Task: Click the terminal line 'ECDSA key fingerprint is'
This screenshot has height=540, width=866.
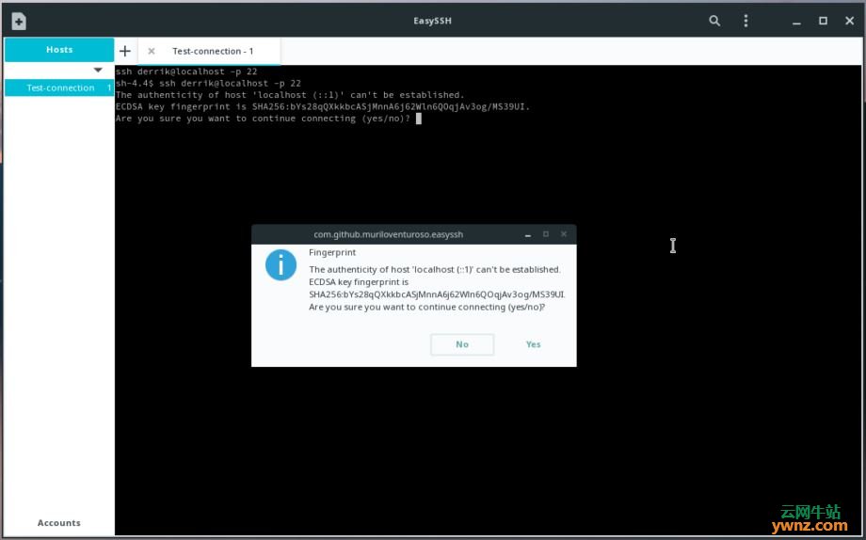Action: pyautogui.click(x=323, y=106)
